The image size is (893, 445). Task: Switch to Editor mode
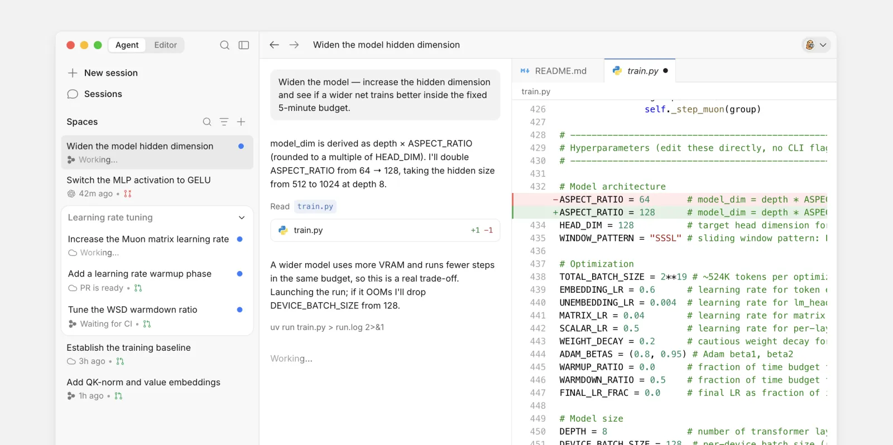pyautogui.click(x=165, y=45)
